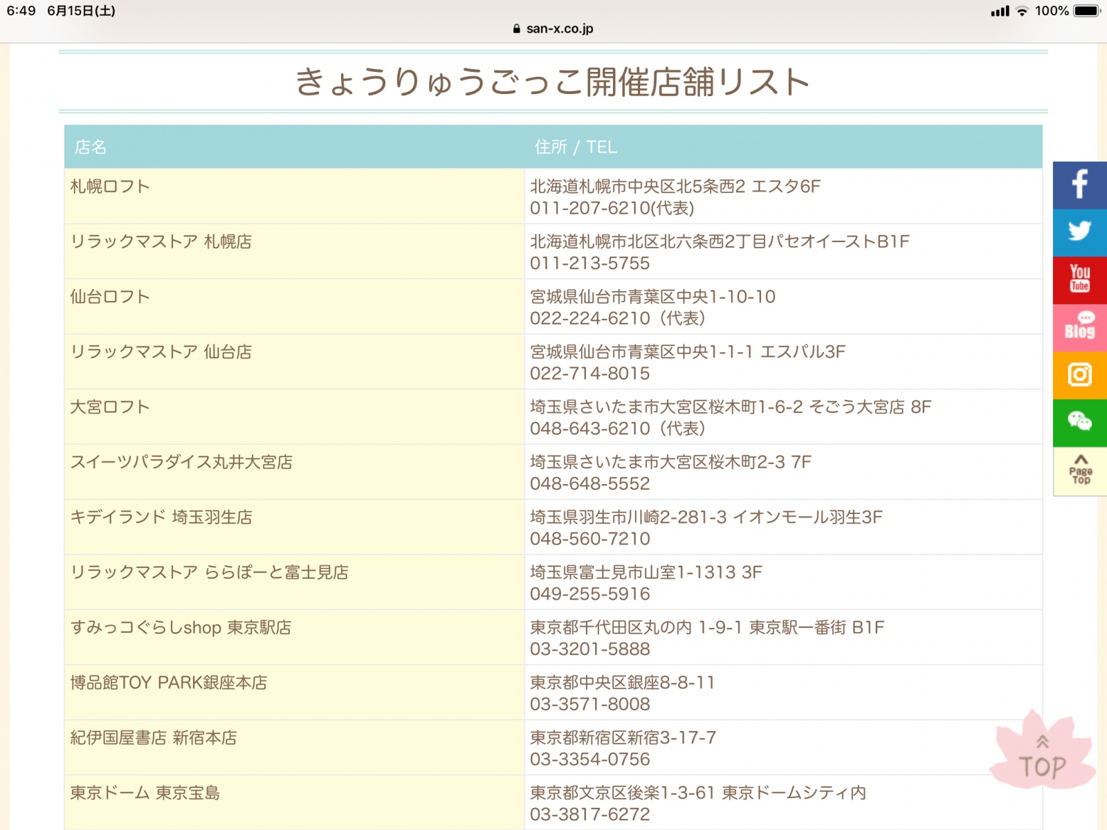Image resolution: width=1107 pixels, height=830 pixels.
Task: Select the 仙台ロフト store name
Action: [x=110, y=297]
